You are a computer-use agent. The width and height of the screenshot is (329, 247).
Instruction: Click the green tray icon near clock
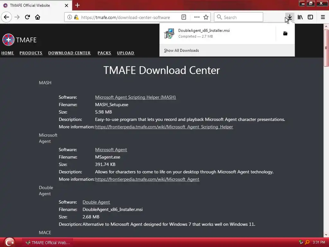pos(301,242)
